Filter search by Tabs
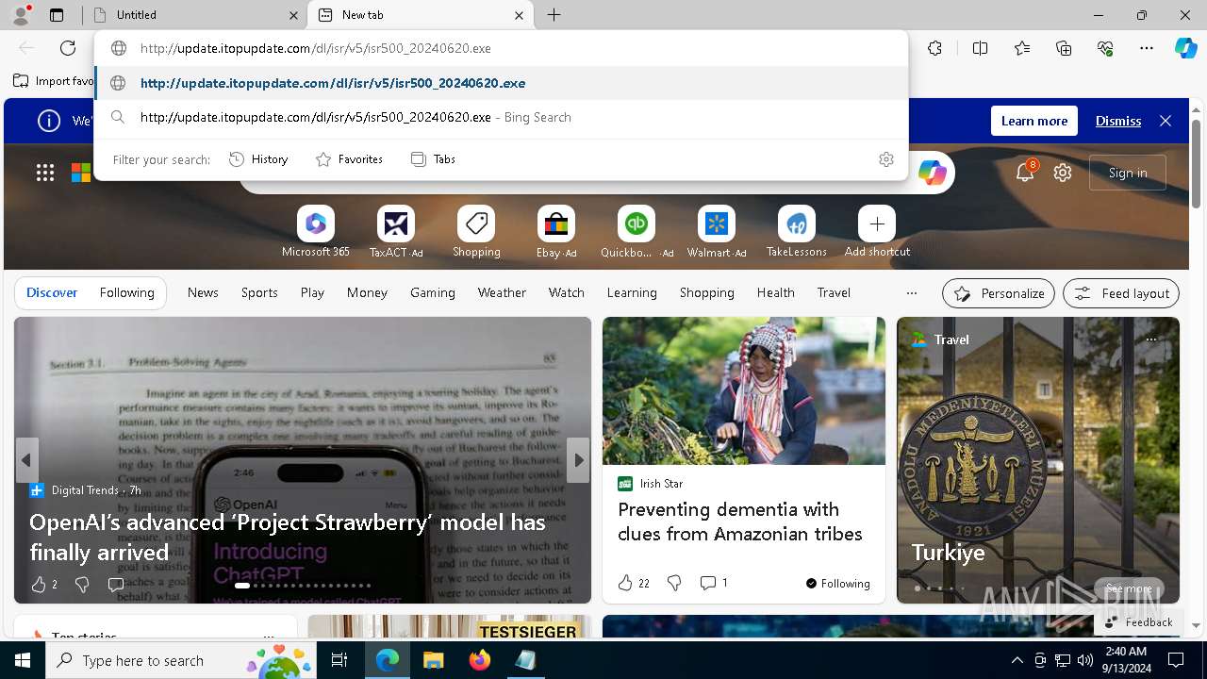 point(433,159)
